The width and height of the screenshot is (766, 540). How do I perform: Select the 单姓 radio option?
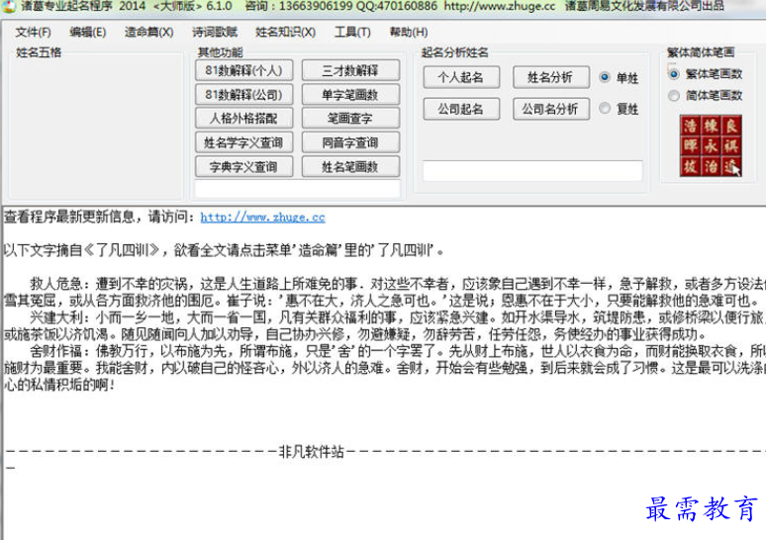tap(619, 77)
